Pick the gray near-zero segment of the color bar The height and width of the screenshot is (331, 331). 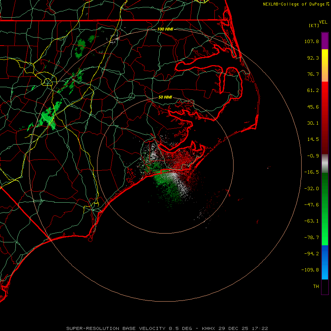tap(325, 164)
